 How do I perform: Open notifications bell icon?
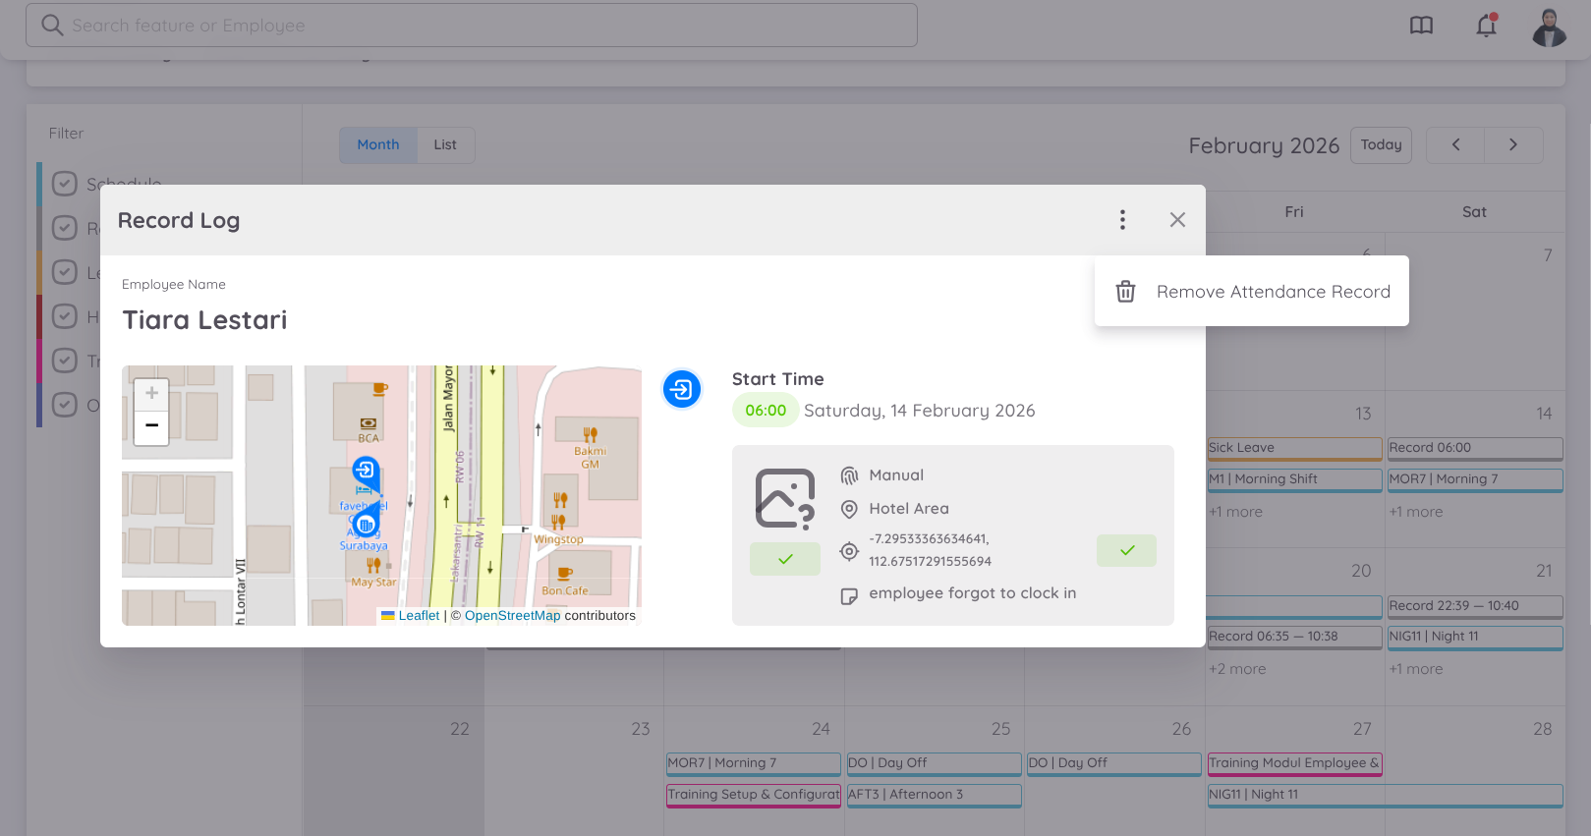coord(1486,26)
